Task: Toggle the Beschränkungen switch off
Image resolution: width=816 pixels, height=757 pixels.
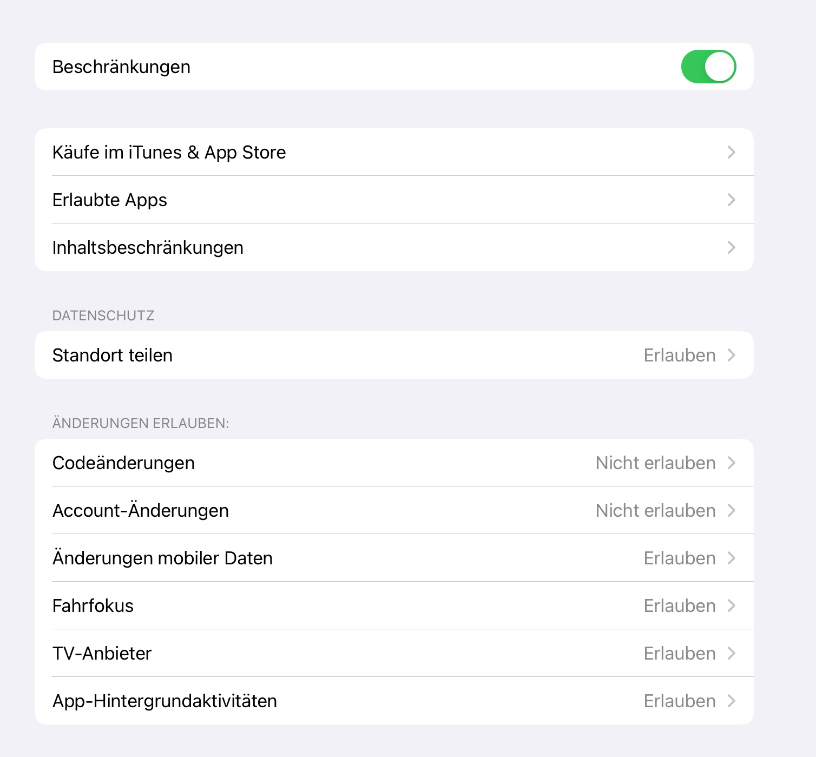Action: [708, 67]
